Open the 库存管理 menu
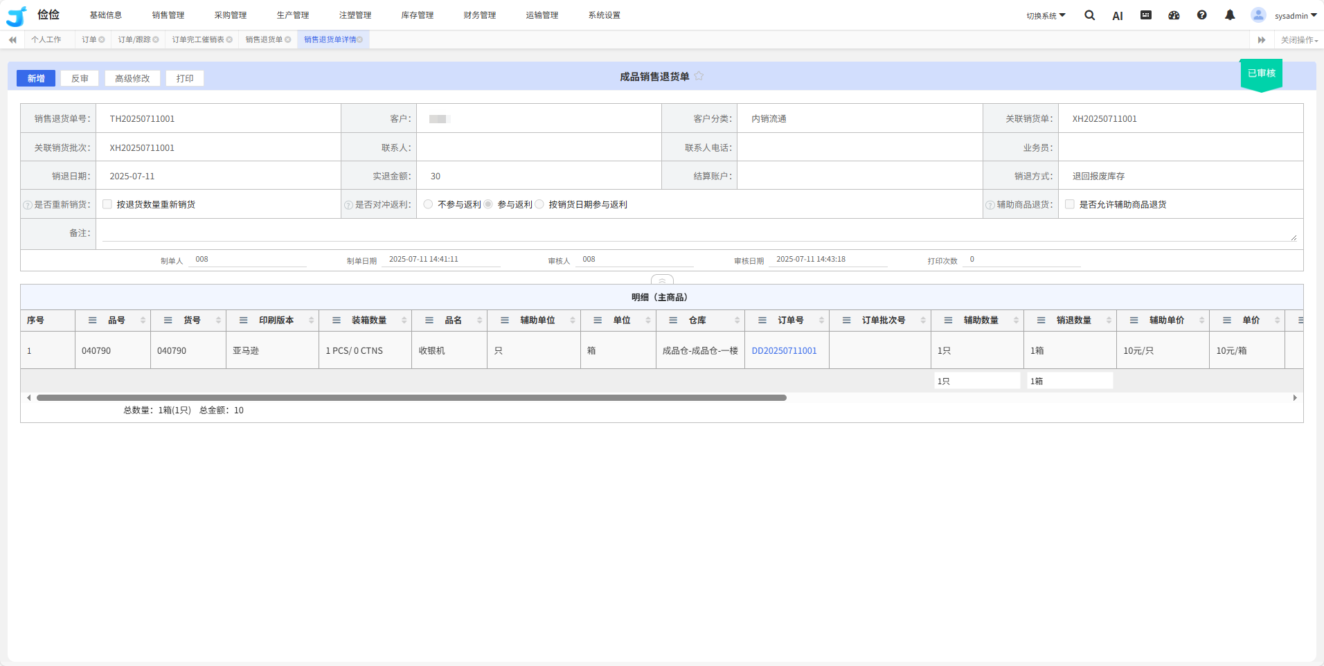 pyautogui.click(x=417, y=15)
